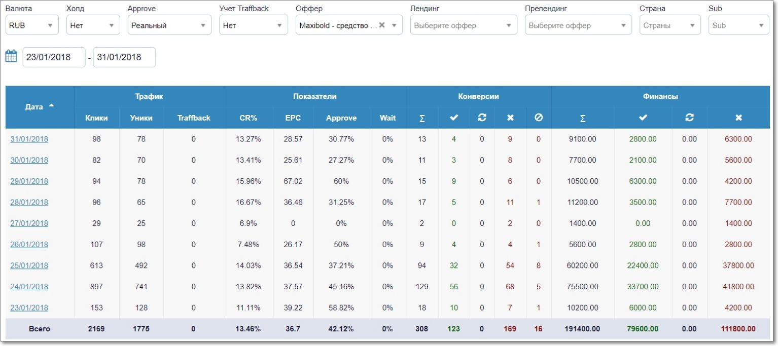Select the Показатели group header

pyautogui.click(x=315, y=96)
